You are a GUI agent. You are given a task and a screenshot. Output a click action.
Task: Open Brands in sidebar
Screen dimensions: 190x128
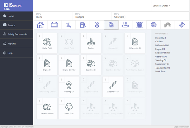16,25
